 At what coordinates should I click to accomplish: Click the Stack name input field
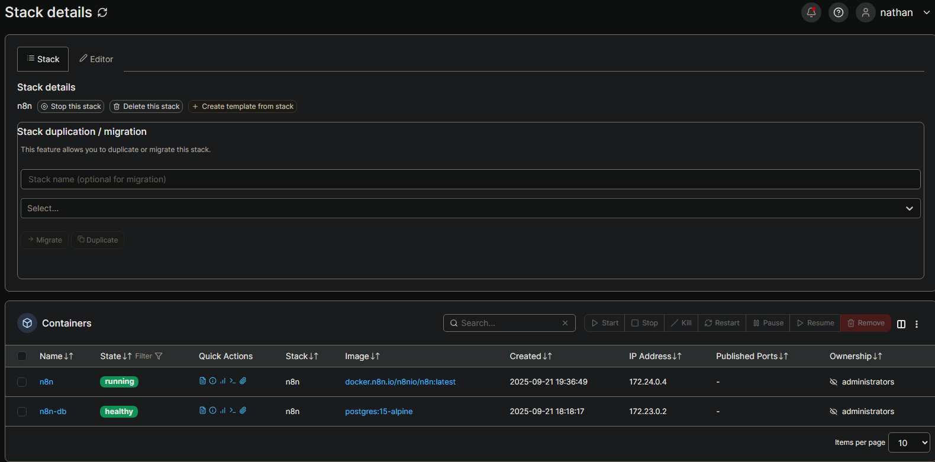(x=470, y=179)
